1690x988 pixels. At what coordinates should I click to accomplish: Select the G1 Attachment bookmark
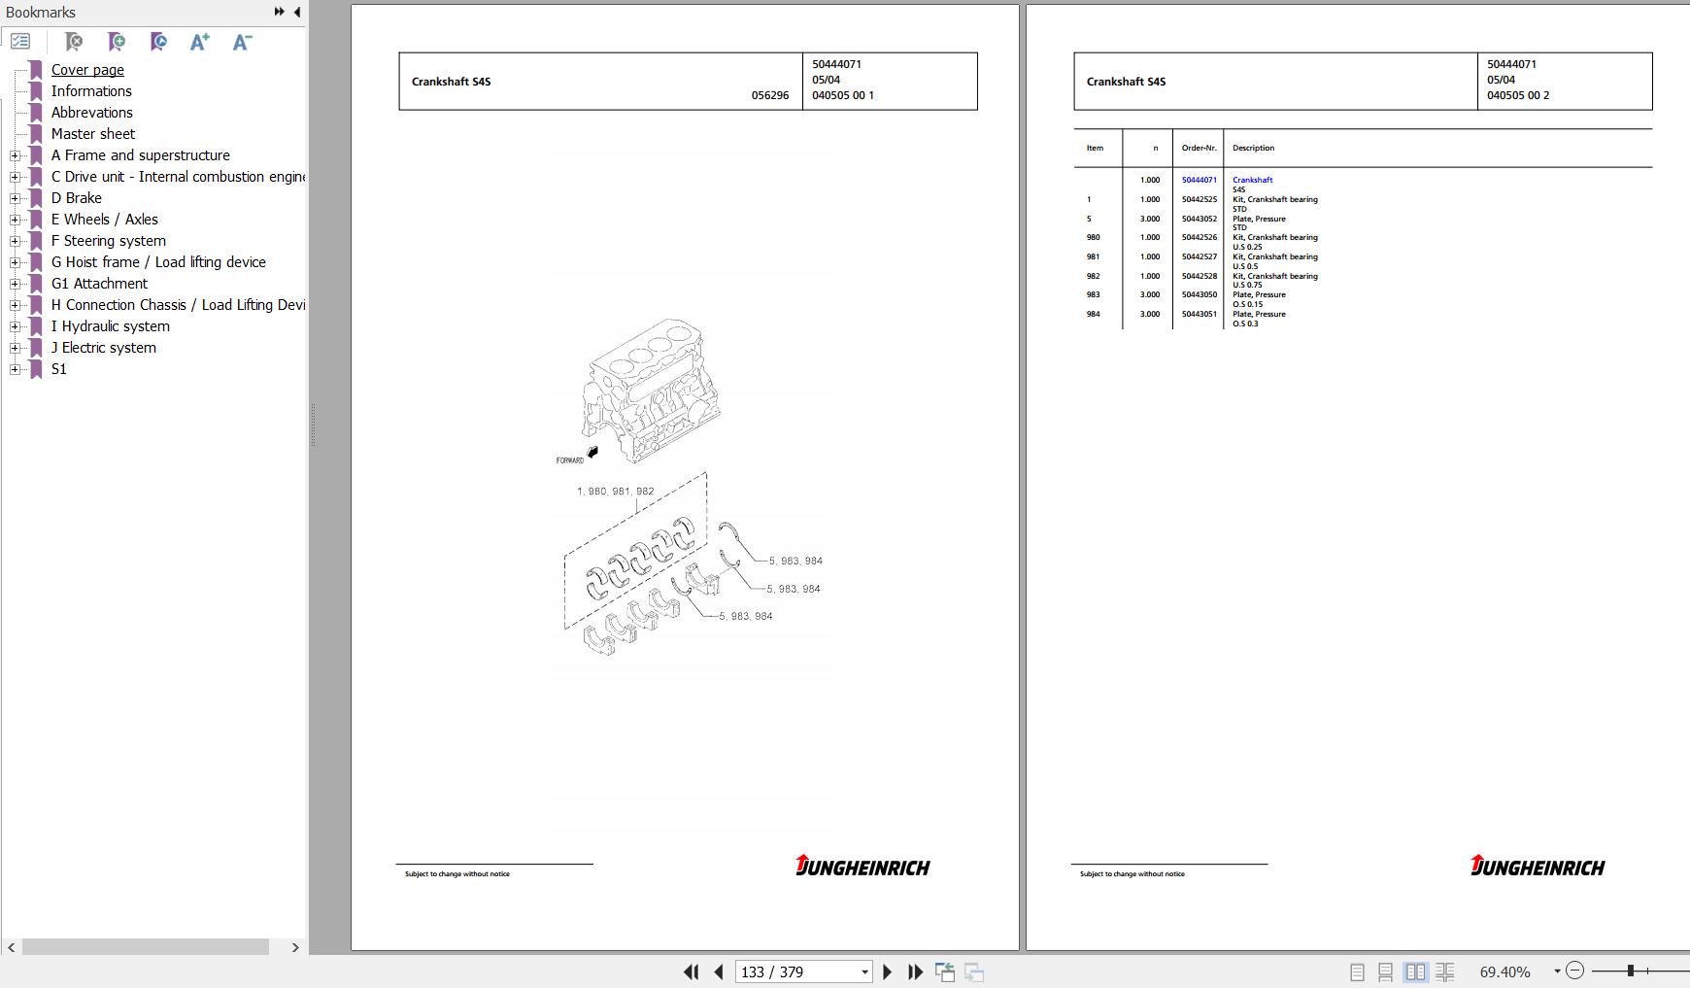pyautogui.click(x=99, y=284)
